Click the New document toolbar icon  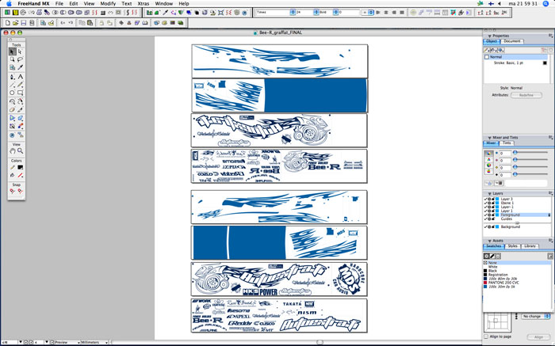point(7,23)
